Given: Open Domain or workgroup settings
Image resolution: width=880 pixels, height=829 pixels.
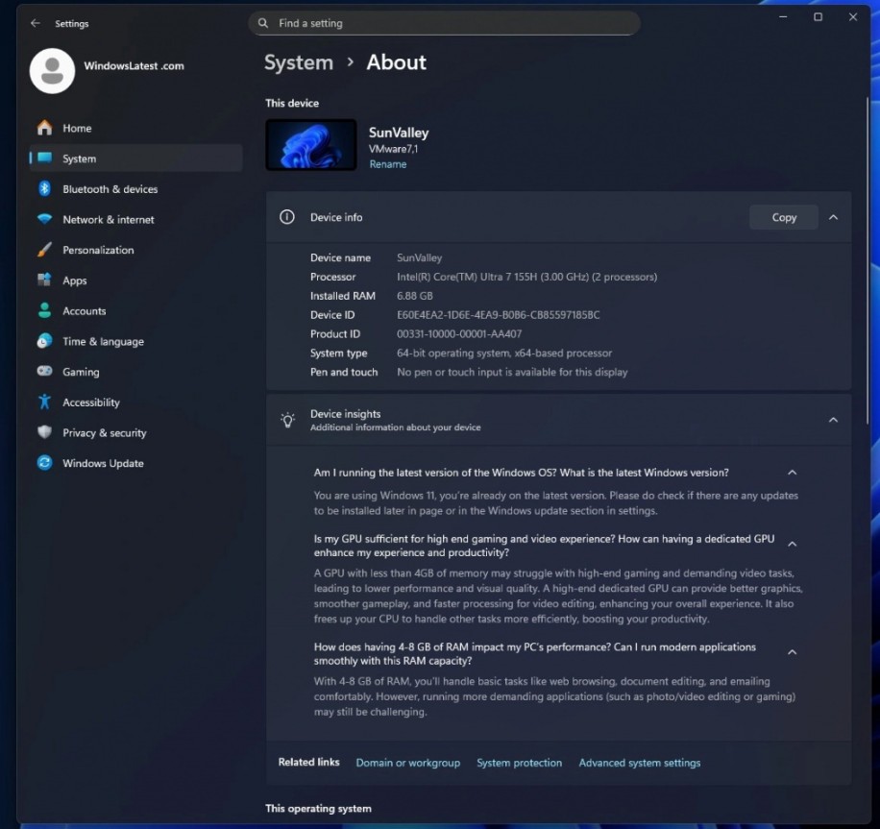Looking at the screenshot, I should tap(407, 762).
